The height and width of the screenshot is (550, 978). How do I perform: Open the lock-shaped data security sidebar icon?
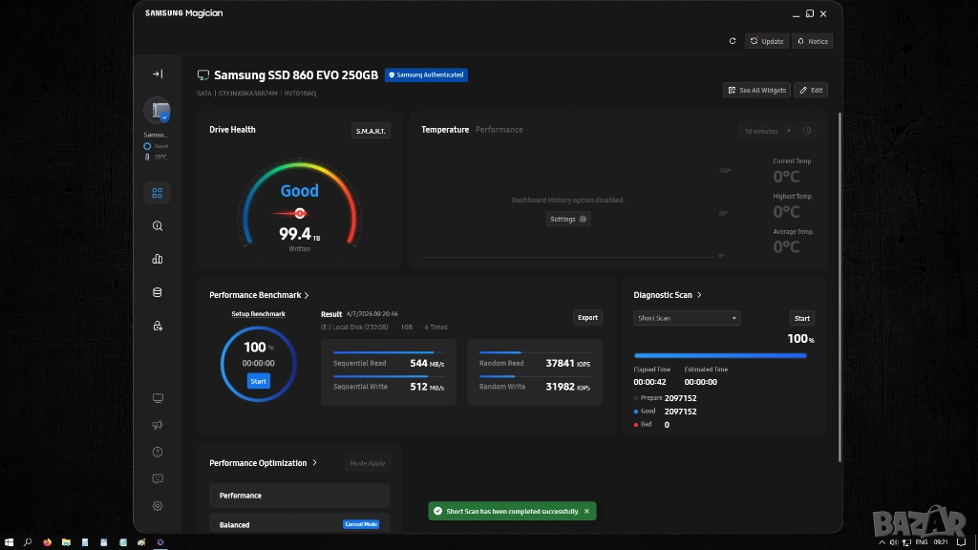[x=158, y=327]
